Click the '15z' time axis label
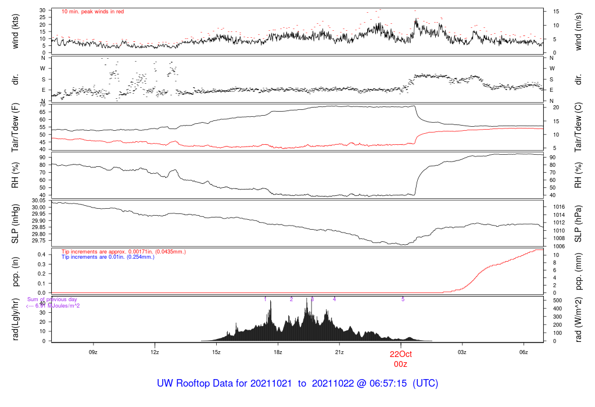The width and height of the screenshot is (595, 407). [x=216, y=352]
